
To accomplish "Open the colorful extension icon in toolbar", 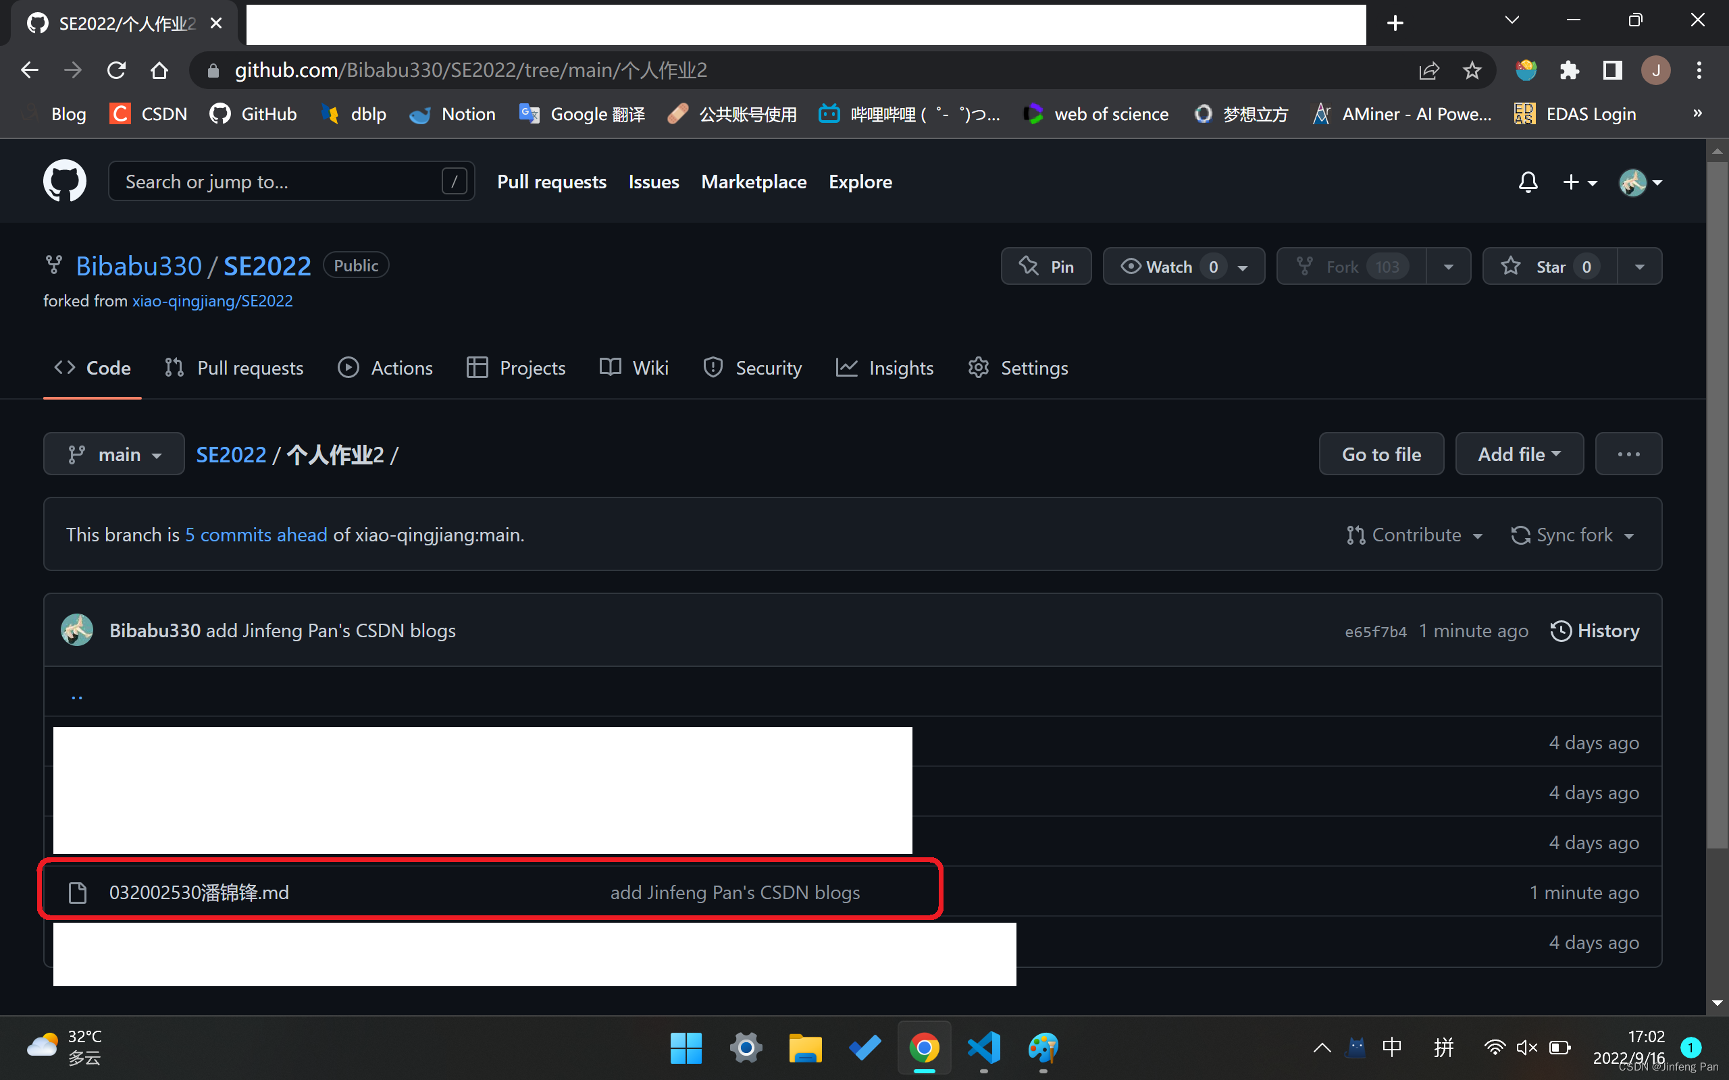I will point(1526,70).
